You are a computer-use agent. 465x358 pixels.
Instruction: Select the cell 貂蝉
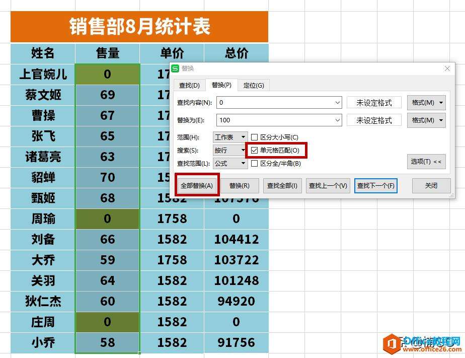pos(43,177)
